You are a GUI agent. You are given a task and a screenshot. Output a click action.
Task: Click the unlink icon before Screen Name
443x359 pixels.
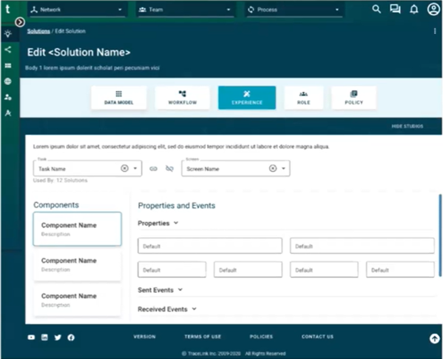click(x=169, y=169)
